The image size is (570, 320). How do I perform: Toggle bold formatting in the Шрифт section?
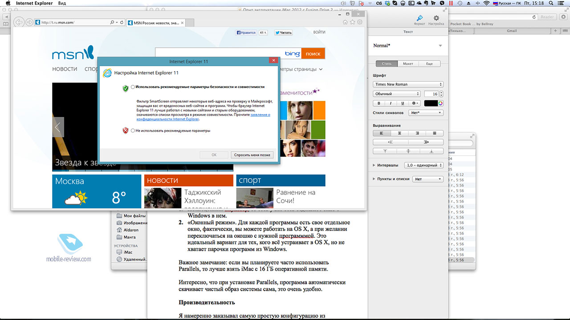378,103
